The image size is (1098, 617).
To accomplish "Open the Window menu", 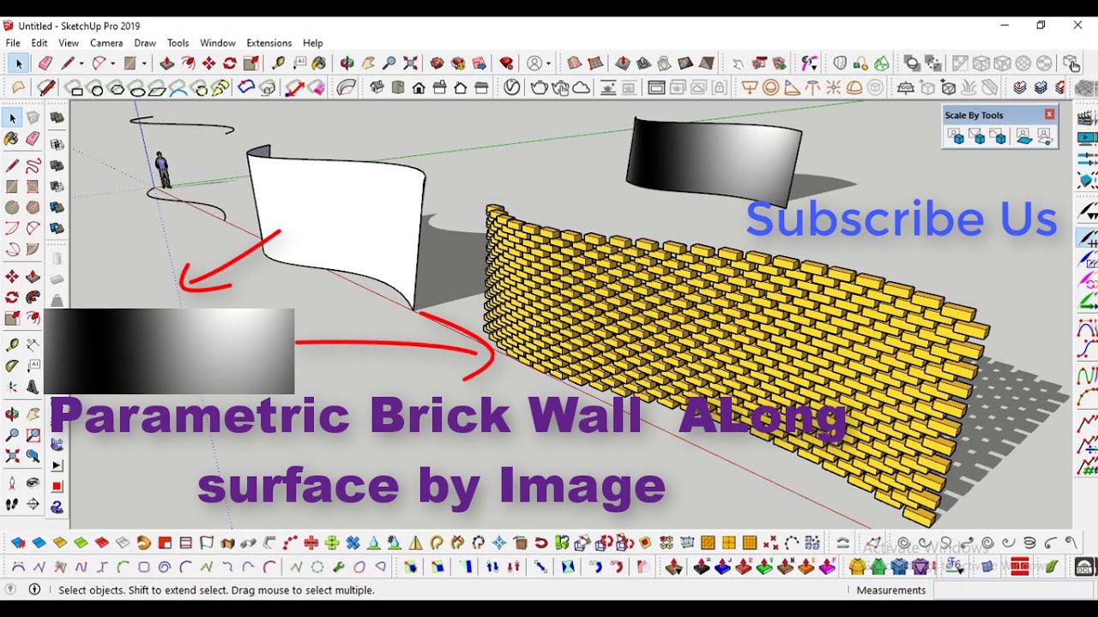I will pyautogui.click(x=218, y=43).
